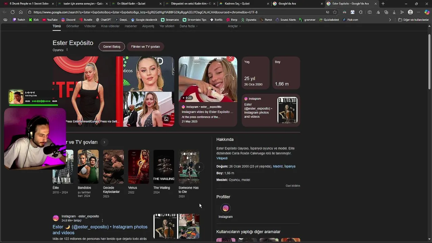The image size is (432, 243).
Task: Open the ChatGPT bookmark
Action: coord(103,20)
